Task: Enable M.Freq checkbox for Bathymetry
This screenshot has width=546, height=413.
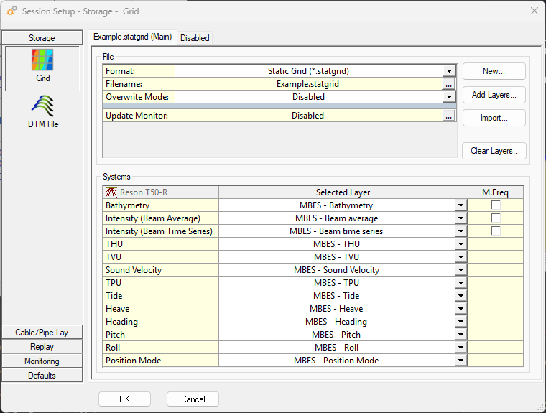Action: pyautogui.click(x=496, y=205)
